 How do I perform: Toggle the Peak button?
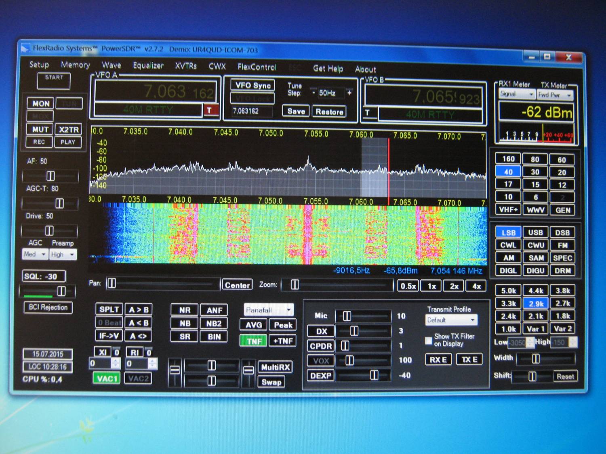click(283, 325)
